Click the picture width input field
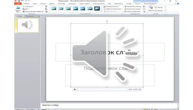Image resolution: width=193 pixels, height=110 pixels. 161,11
